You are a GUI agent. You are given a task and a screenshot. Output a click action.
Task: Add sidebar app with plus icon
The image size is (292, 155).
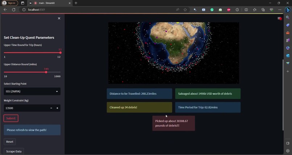288,71
